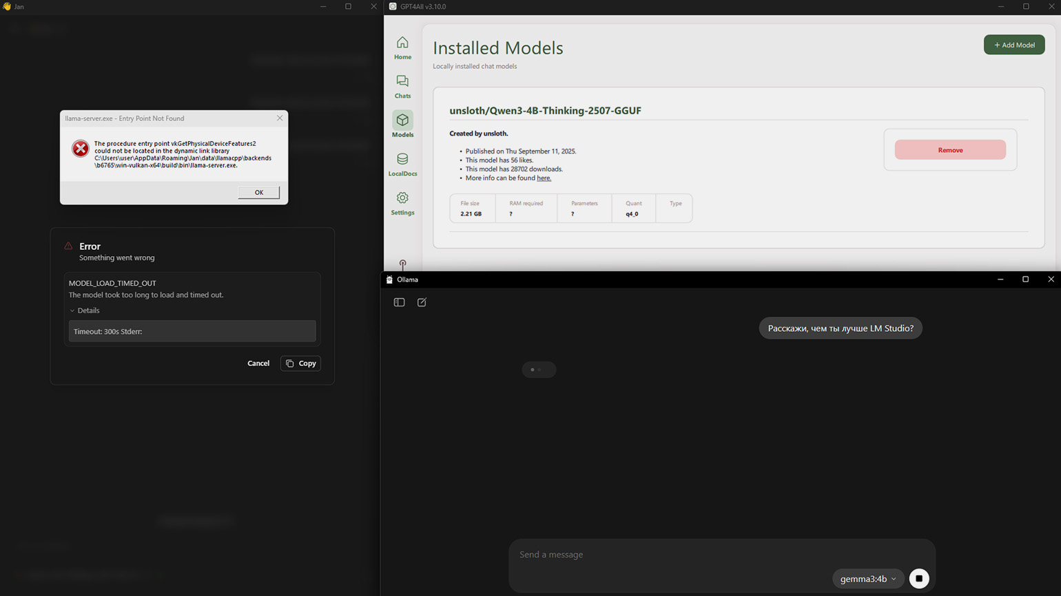Open the gemma3:4b model dropdown
1061x596 pixels.
coord(867,579)
